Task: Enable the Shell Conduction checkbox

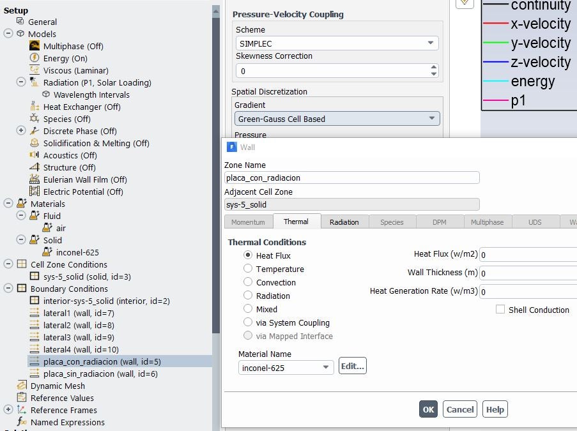Action: click(500, 310)
